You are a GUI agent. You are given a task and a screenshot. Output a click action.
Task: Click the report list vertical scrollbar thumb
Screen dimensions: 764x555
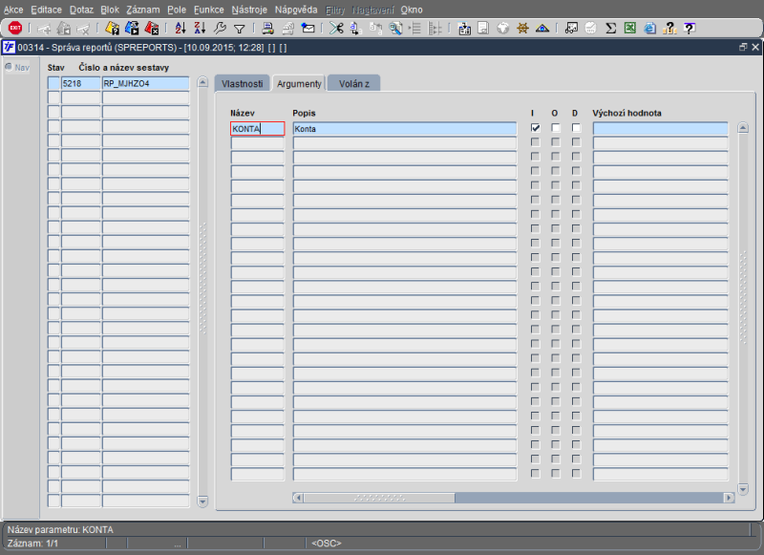202,278
